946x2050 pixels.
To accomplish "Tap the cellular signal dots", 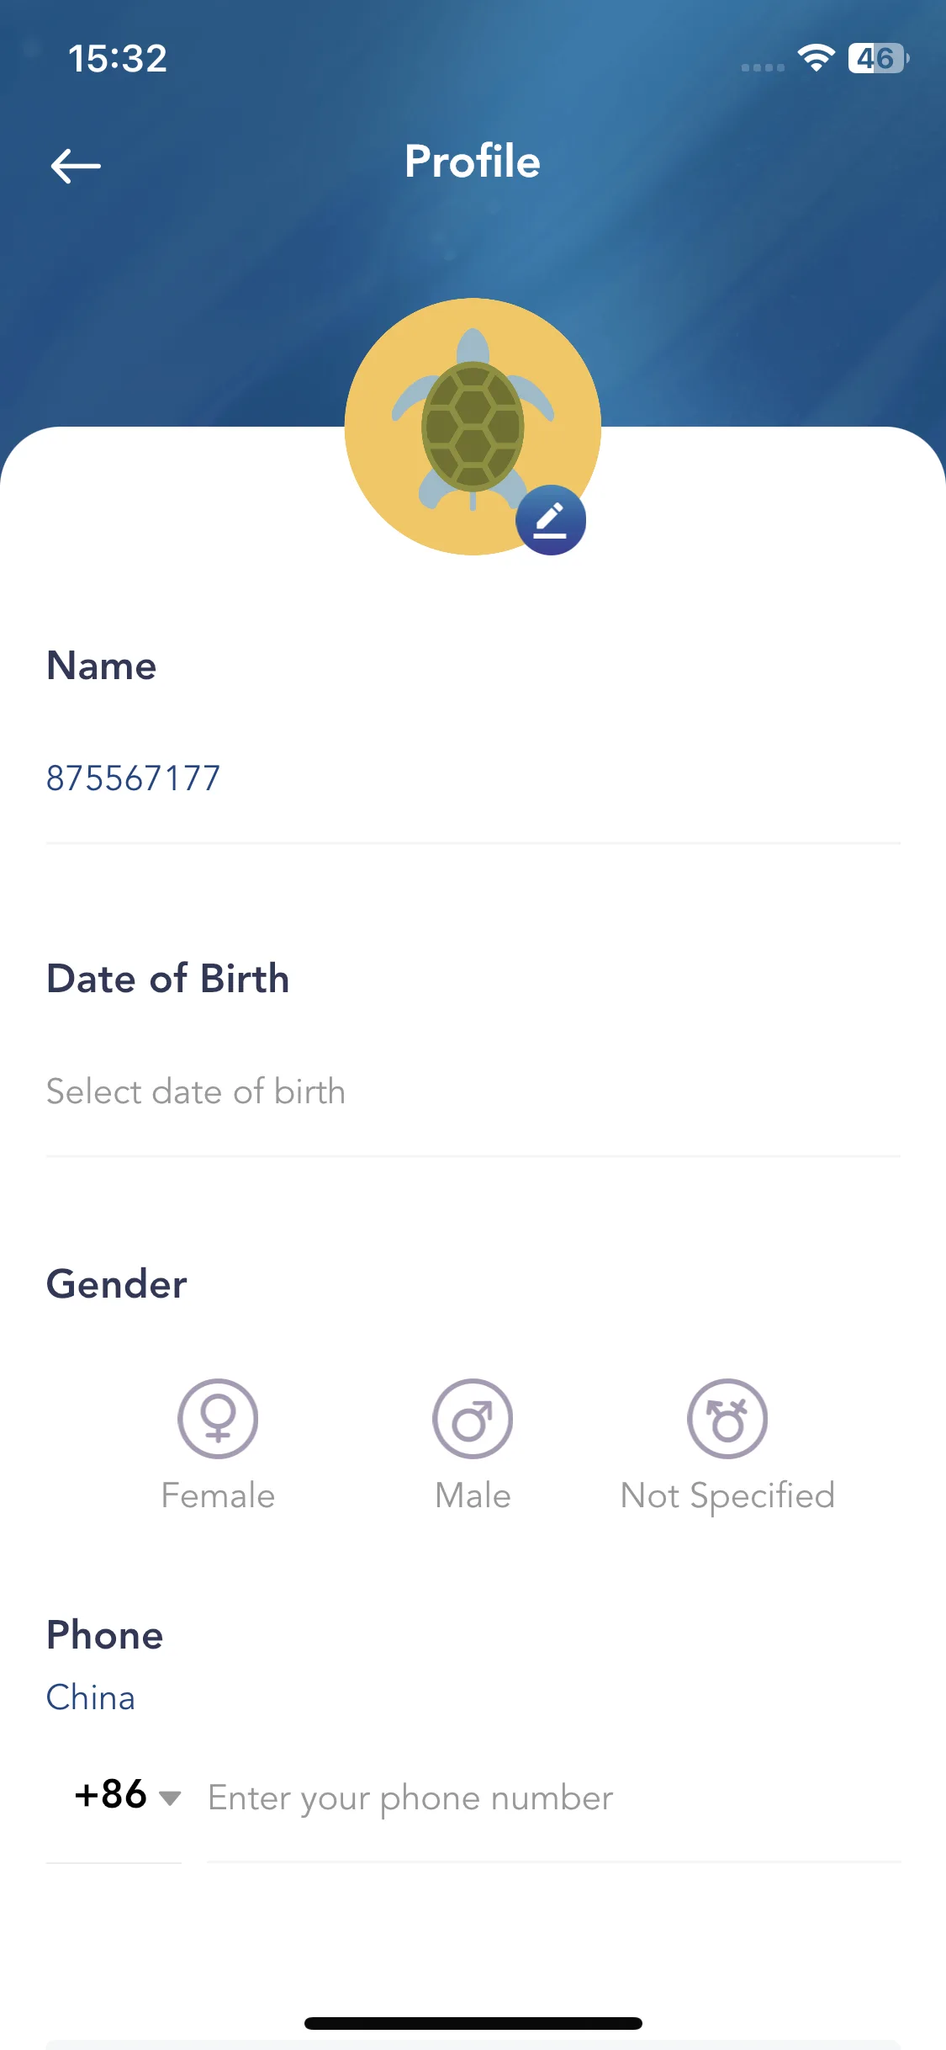I will (763, 67).
